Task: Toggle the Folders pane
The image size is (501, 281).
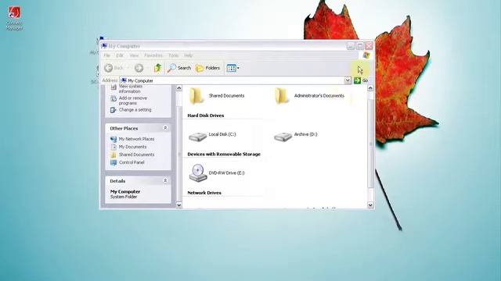Action: 208,68
